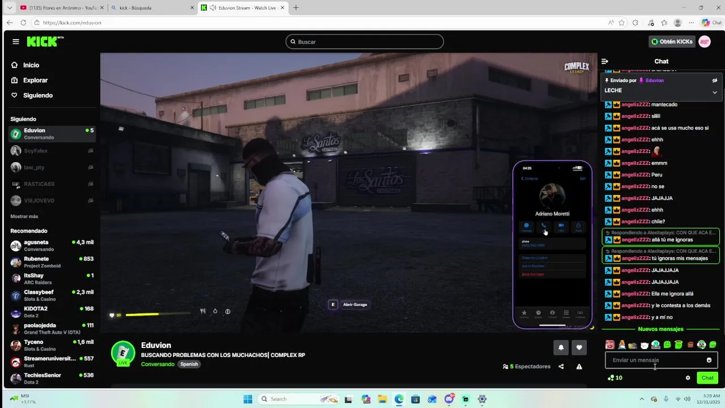Focus the Buscar search field

click(365, 41)
